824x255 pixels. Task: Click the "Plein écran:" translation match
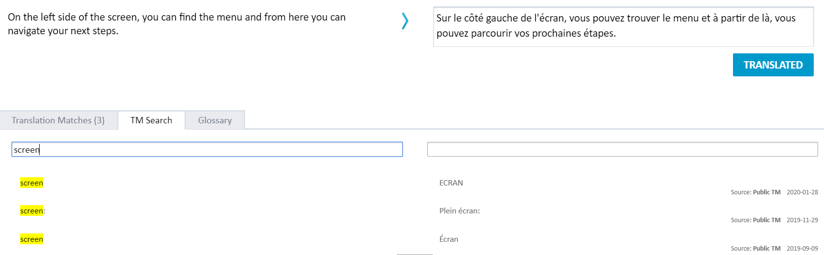click(x=459, y=211)
